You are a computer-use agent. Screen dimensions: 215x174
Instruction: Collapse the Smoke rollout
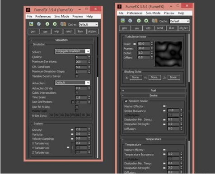click(153, 96)
